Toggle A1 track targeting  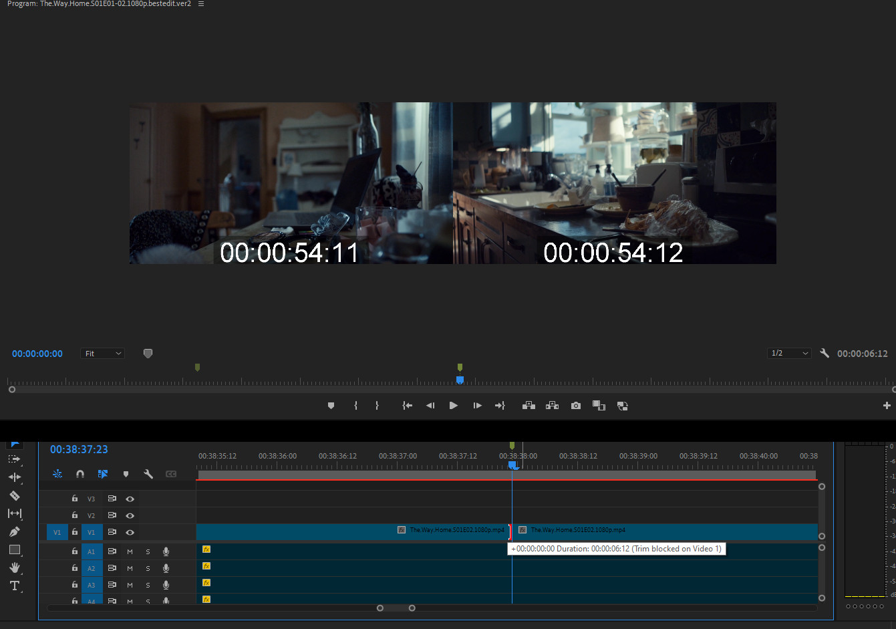pyautogui.click(x=92, y=551)
